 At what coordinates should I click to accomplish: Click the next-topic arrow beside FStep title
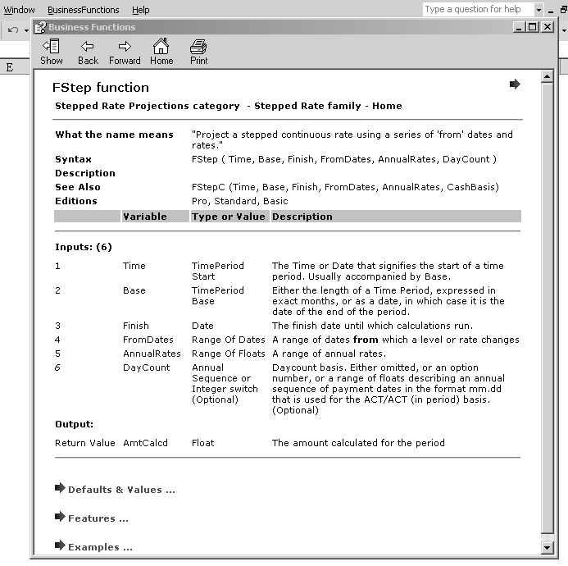pos(515,84)
